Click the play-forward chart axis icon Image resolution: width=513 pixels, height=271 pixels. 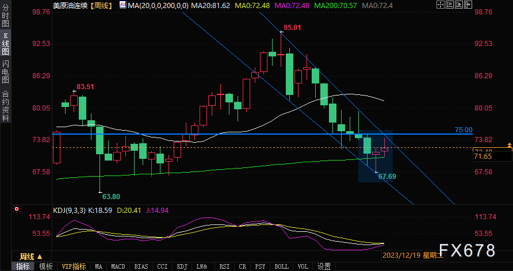pyautogui.click(x=459, y=5)
